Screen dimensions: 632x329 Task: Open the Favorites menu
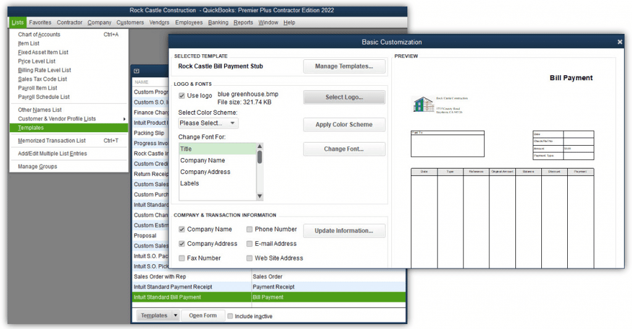[x=40, y=23]
